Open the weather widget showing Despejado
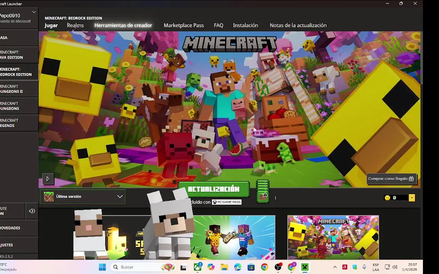439x274 pixels. point(8,267)
